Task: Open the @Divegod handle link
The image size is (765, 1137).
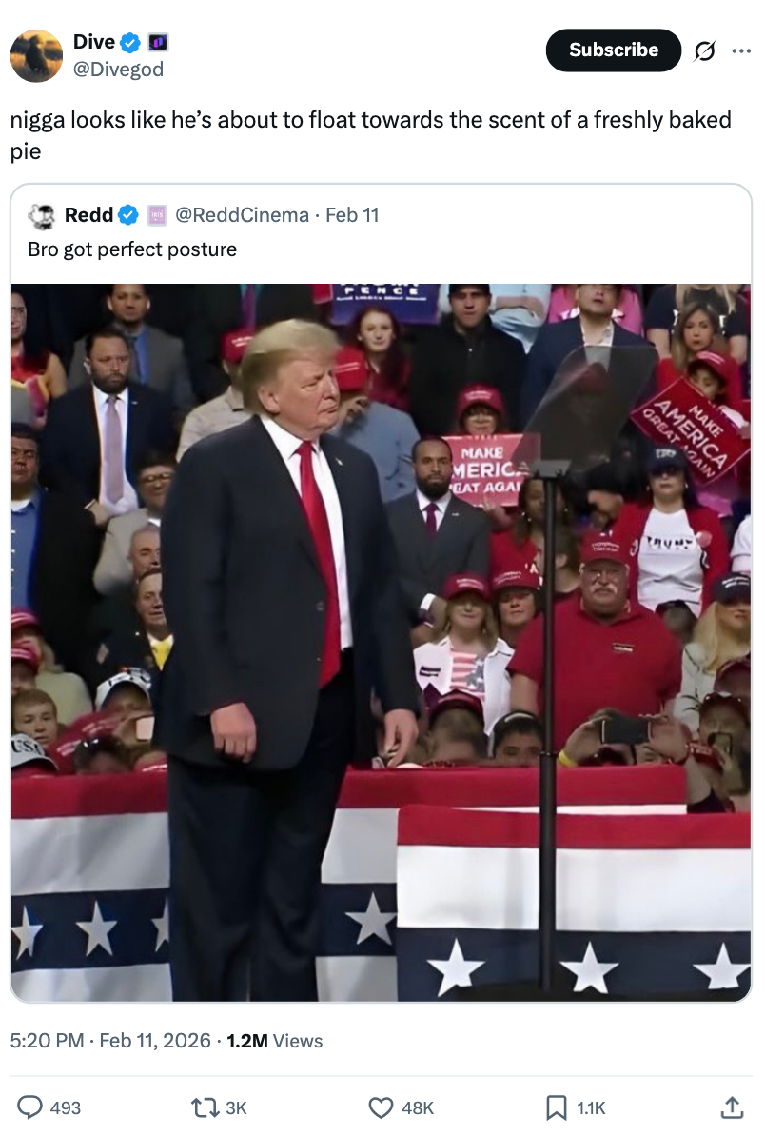Action: [119, 69]
